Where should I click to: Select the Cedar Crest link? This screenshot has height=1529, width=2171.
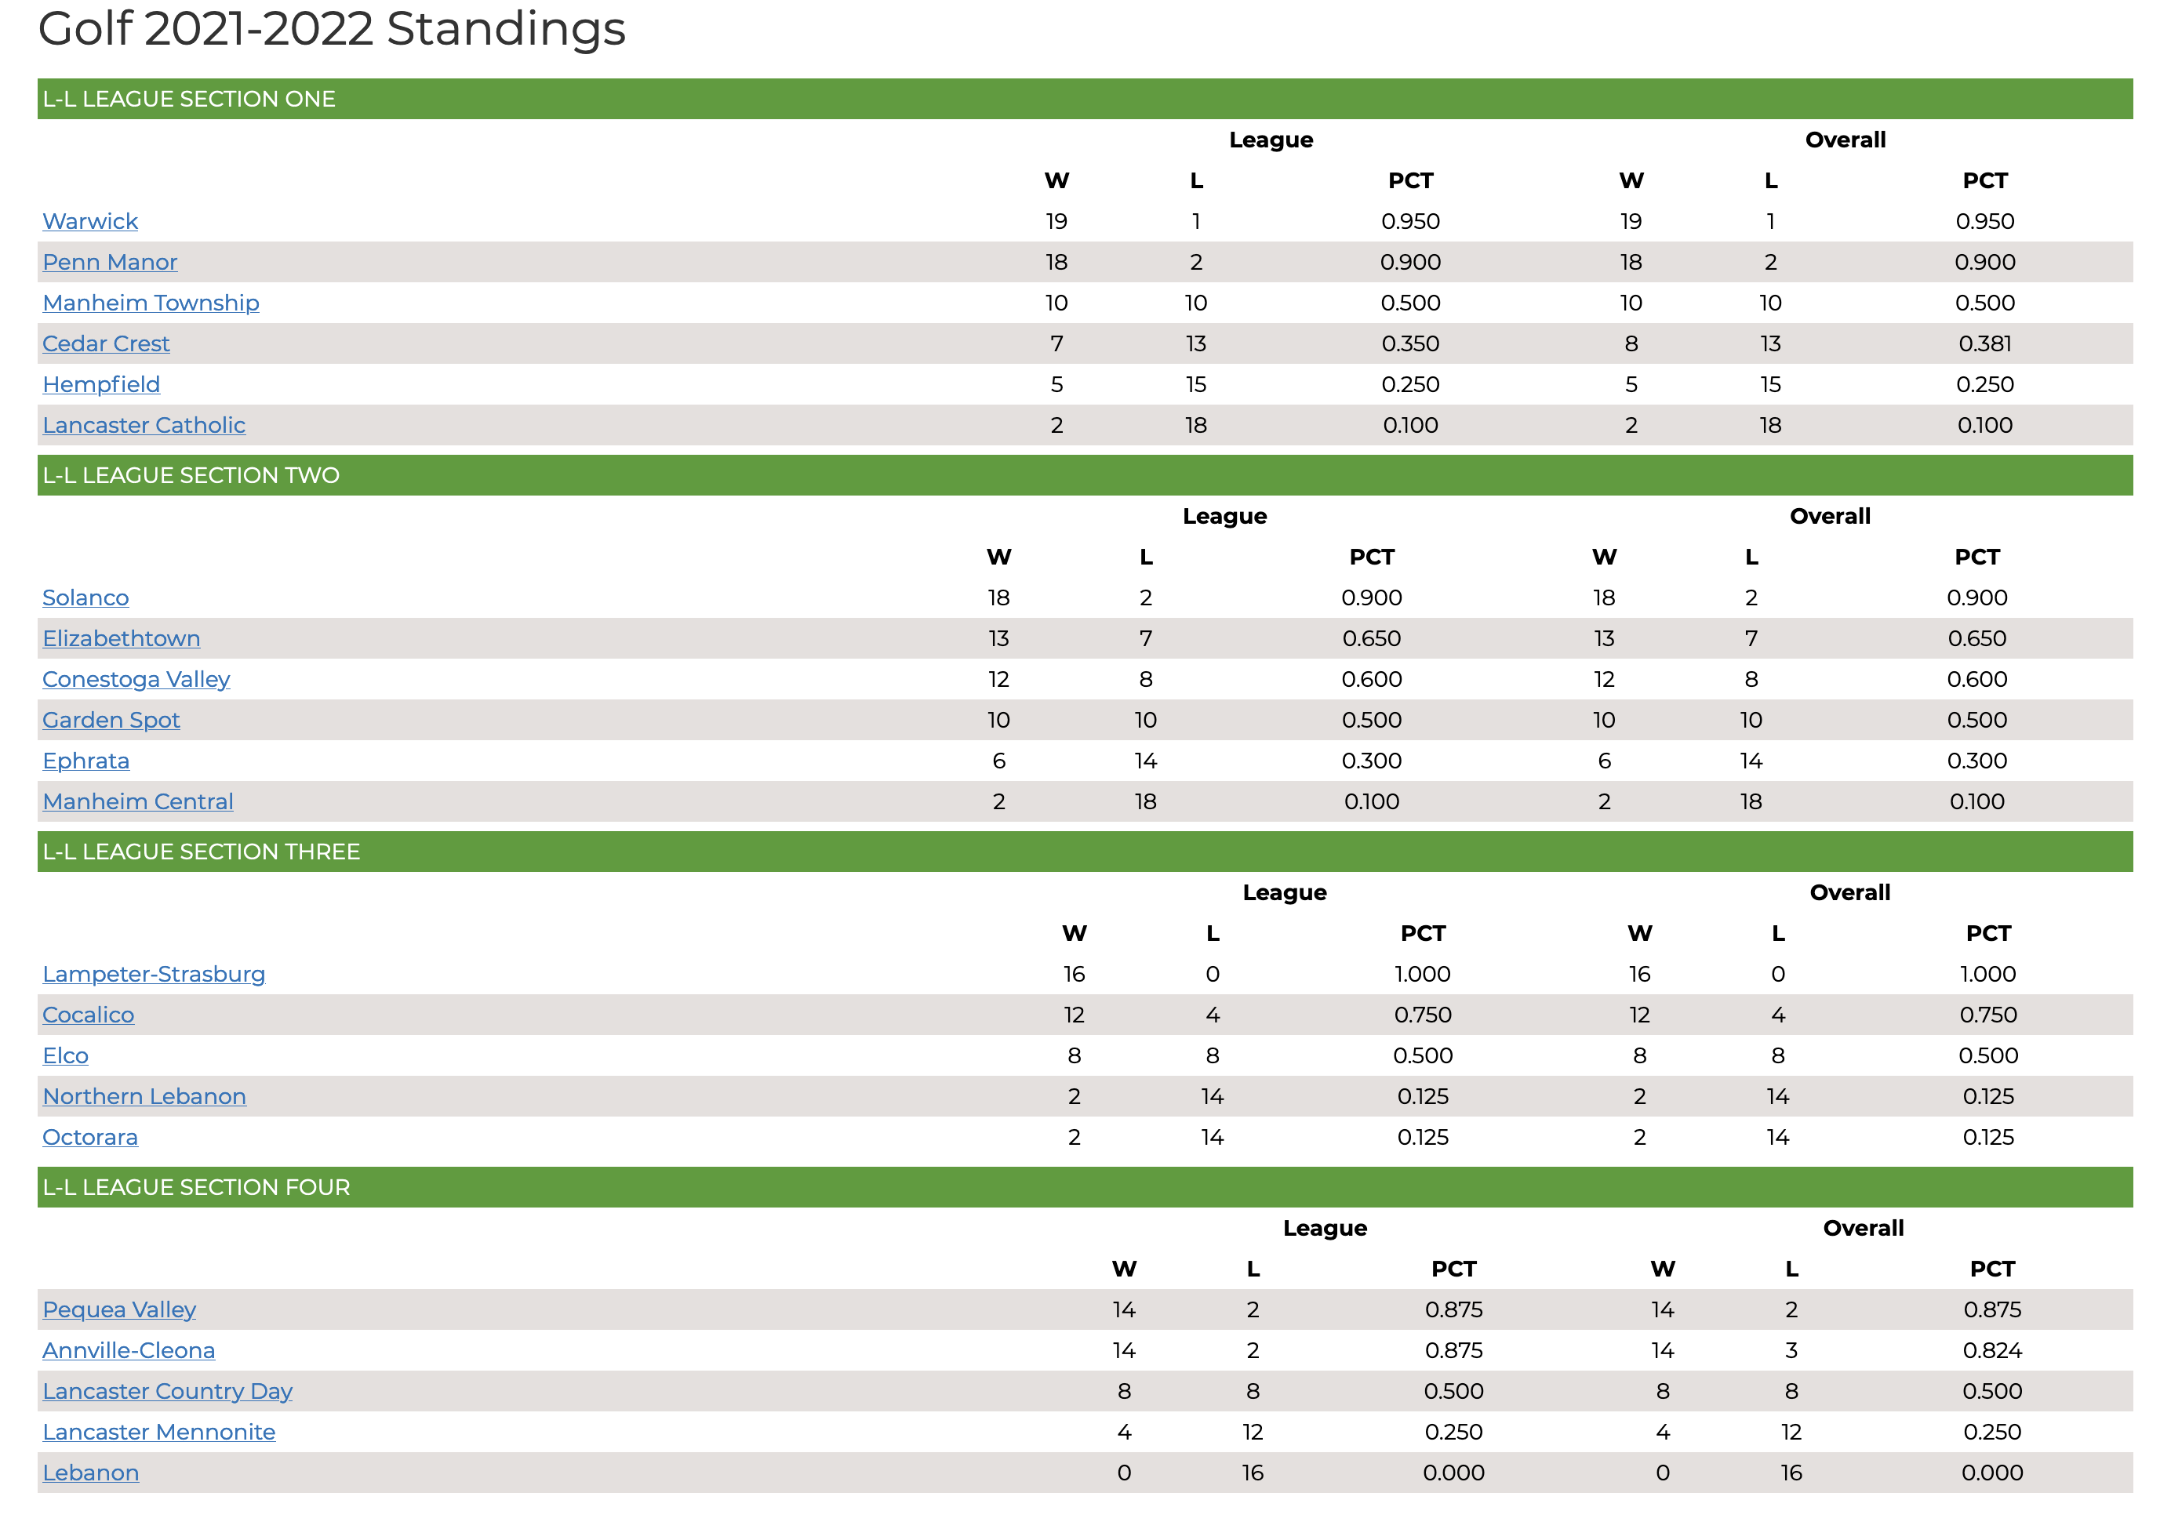pos(106,343)
